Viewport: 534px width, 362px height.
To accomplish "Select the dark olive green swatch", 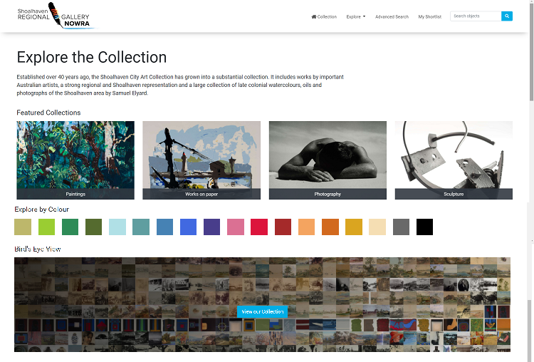I will (94, 227).
